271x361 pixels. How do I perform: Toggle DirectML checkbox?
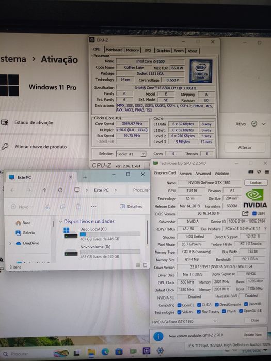(x=246, y=304)
